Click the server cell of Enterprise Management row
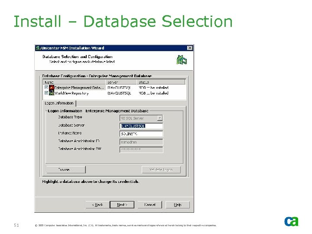The image size is (312, 234). tap(119, 88)
